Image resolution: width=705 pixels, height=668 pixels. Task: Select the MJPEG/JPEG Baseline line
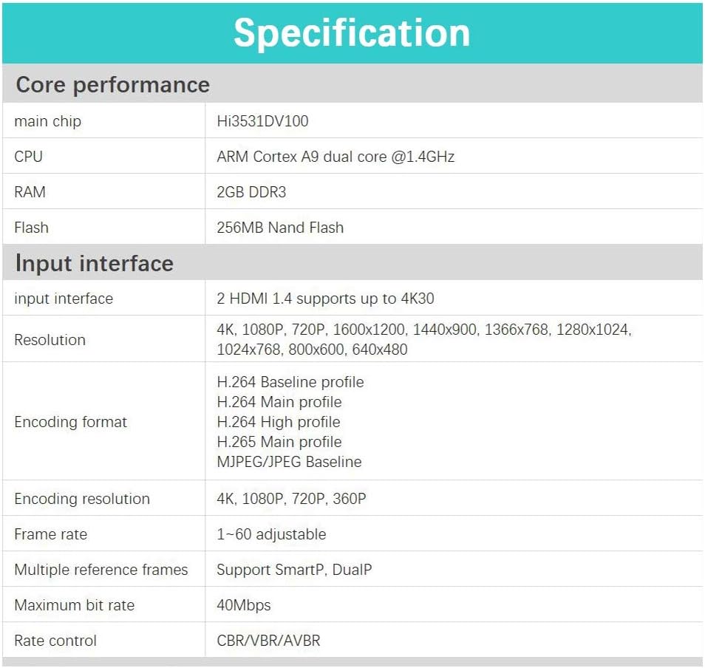(x=289, y=462)
